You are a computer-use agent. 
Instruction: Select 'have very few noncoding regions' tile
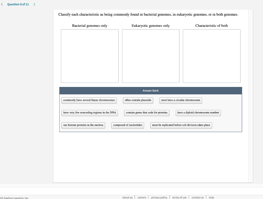click(x=90, y=113)
